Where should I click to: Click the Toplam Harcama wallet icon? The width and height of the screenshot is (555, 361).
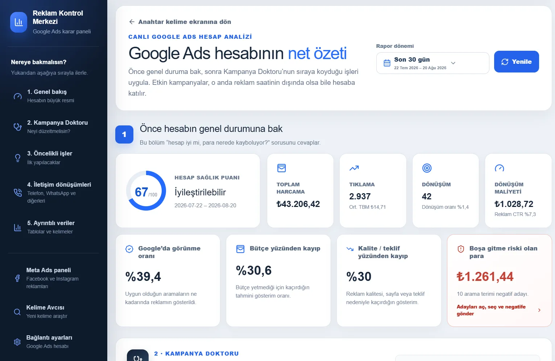click(x=281, y=168)
